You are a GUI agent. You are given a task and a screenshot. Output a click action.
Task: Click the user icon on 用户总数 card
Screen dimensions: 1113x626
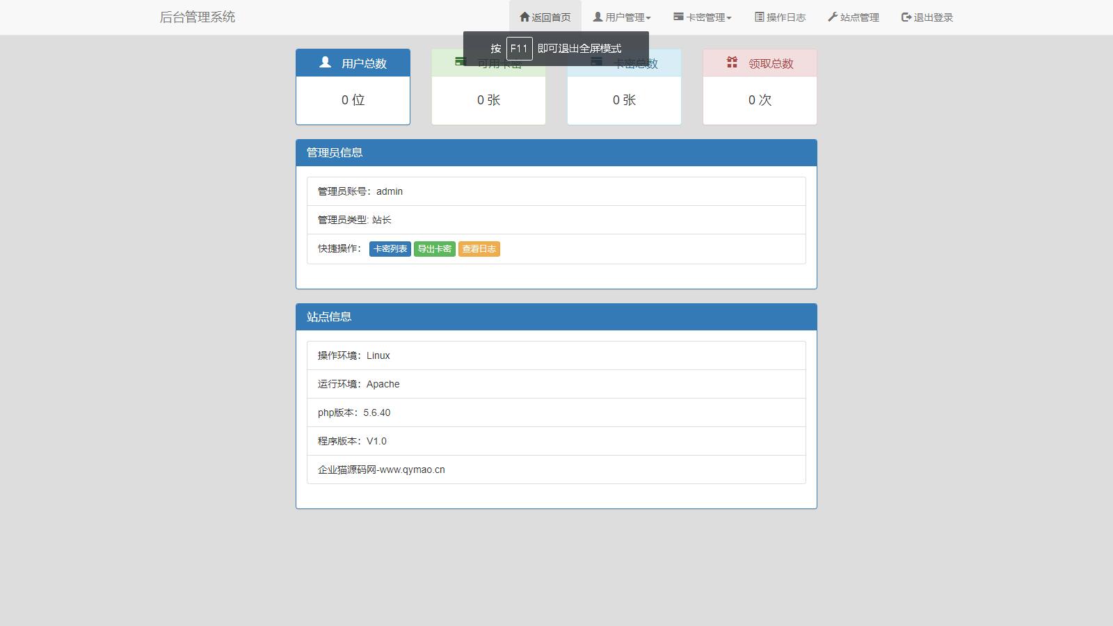pyautogui.click(x=323, y=63)
